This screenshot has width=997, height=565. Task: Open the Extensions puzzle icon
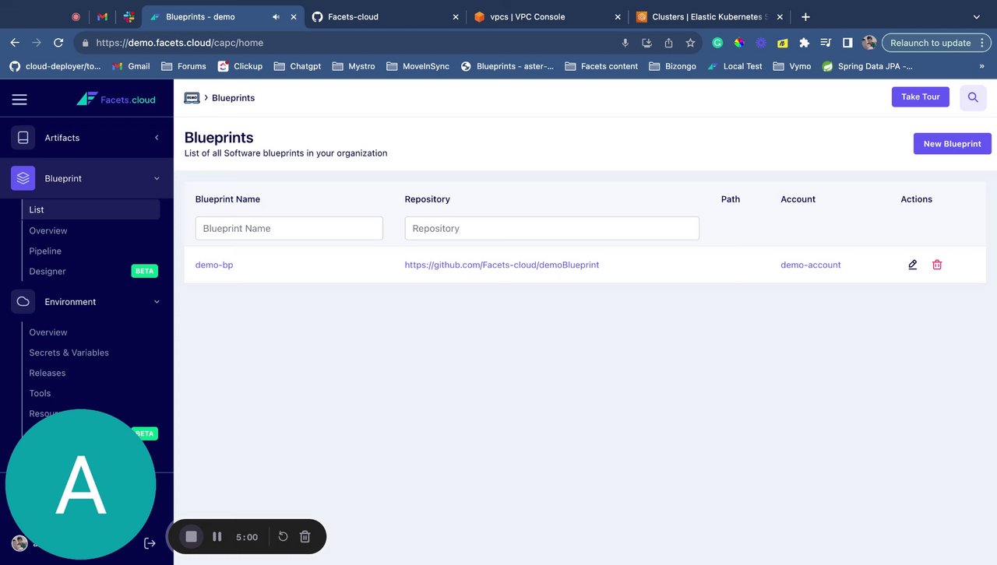pos(805,43)
